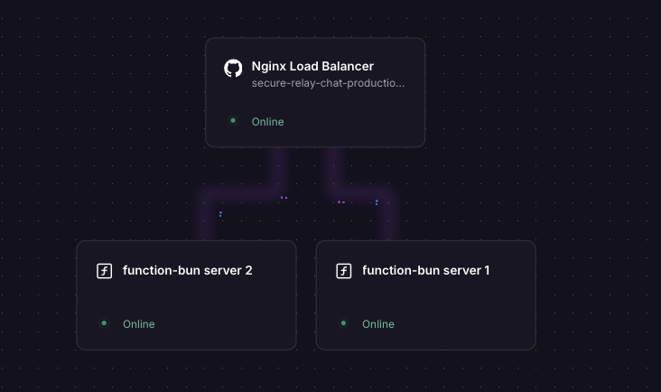Click Online status text on Nginx Load Balancer
This screenshot has width=661, height=392.
pyautogui.click(x=267, y=122)
